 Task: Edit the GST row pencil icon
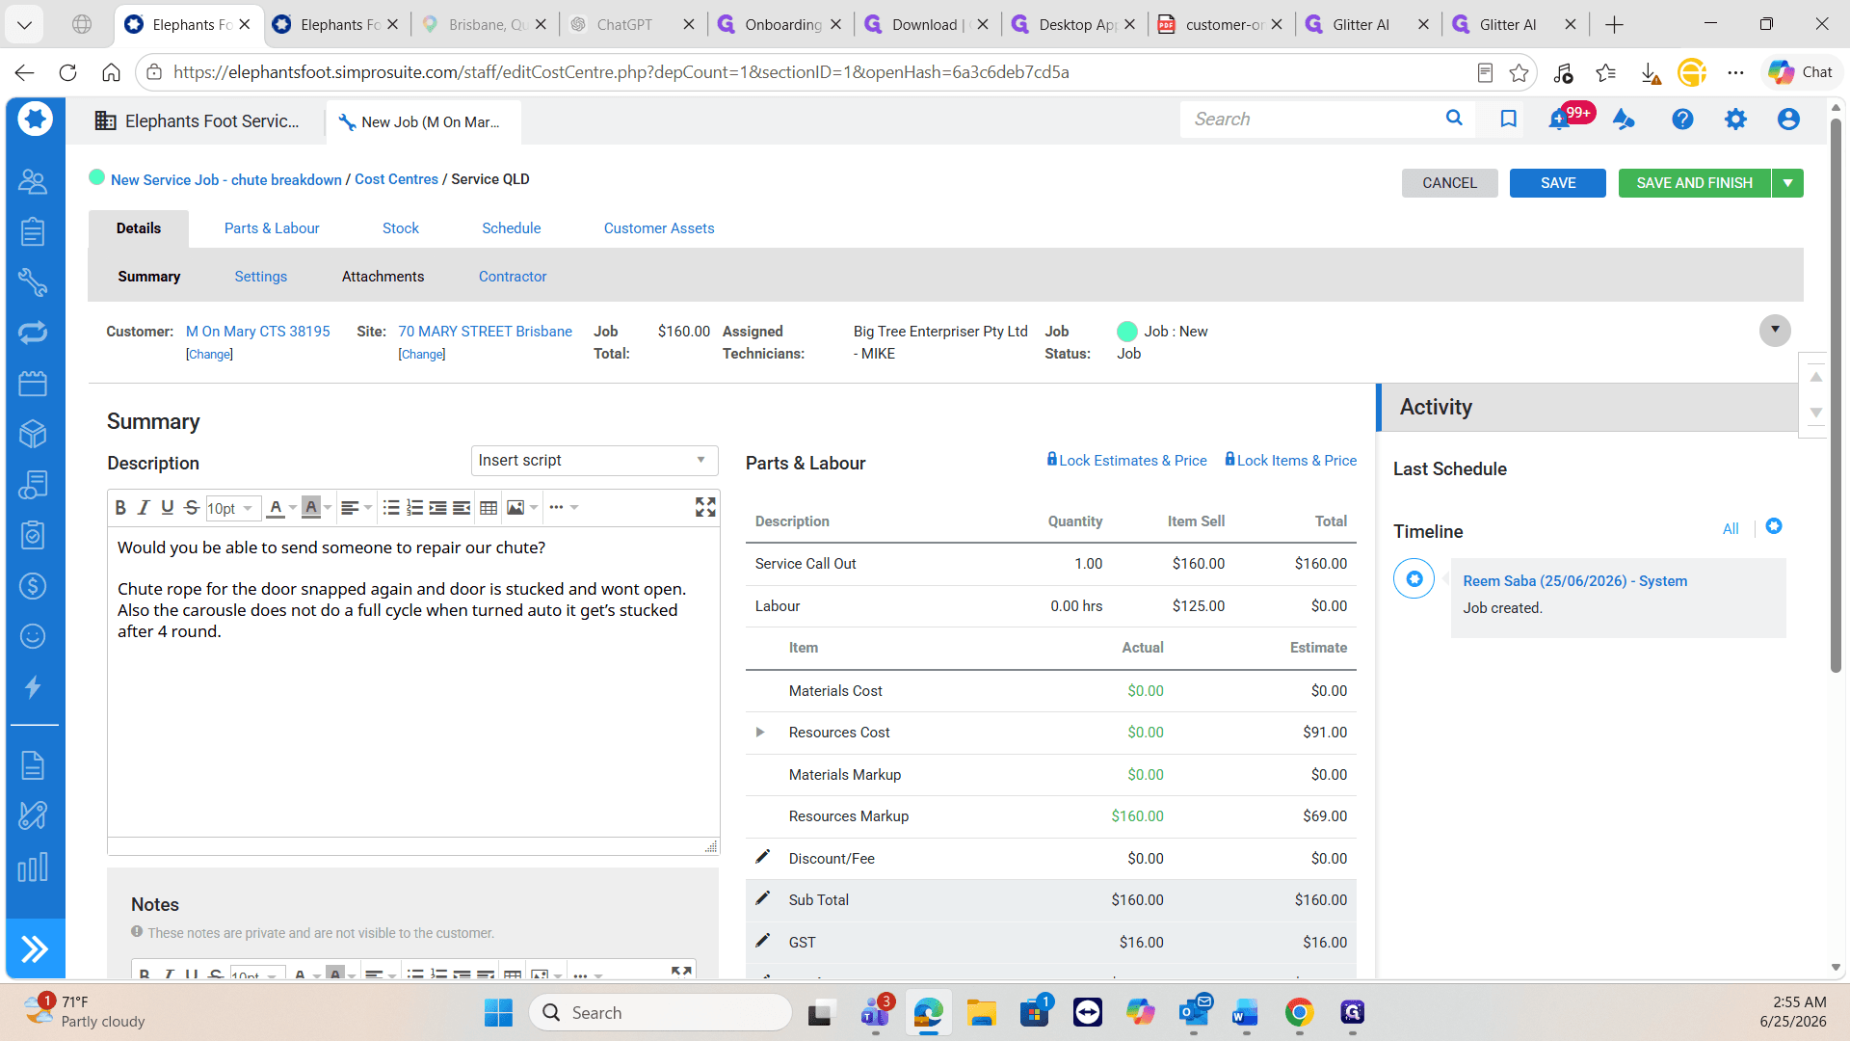coord(762,941)
